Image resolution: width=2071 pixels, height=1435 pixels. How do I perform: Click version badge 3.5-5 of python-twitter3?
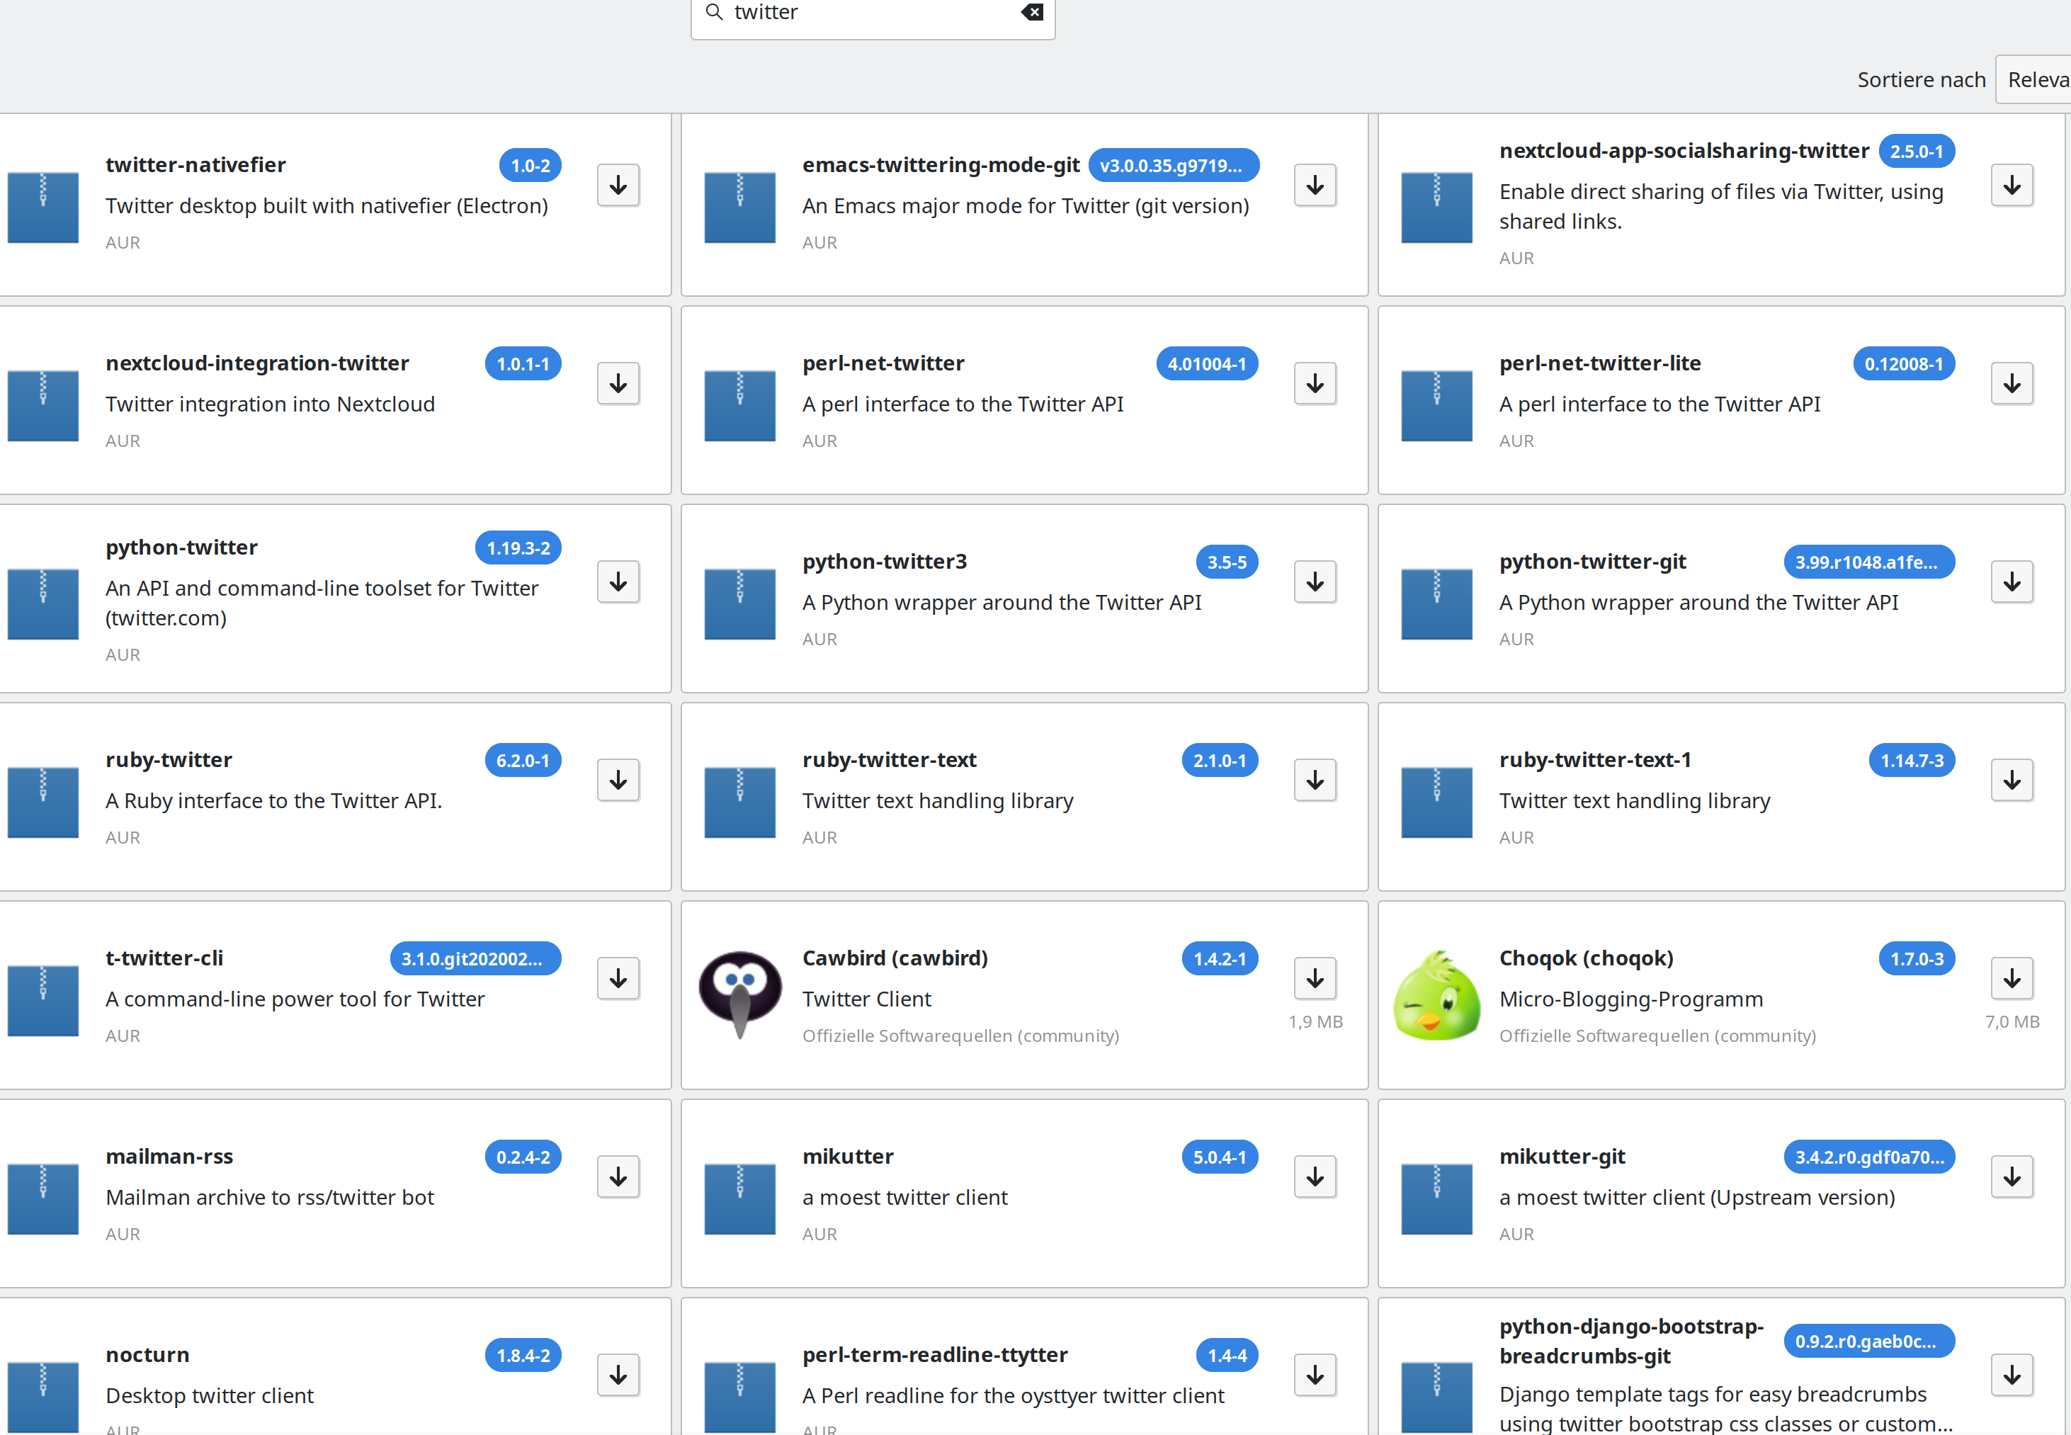coord(1227,562)
